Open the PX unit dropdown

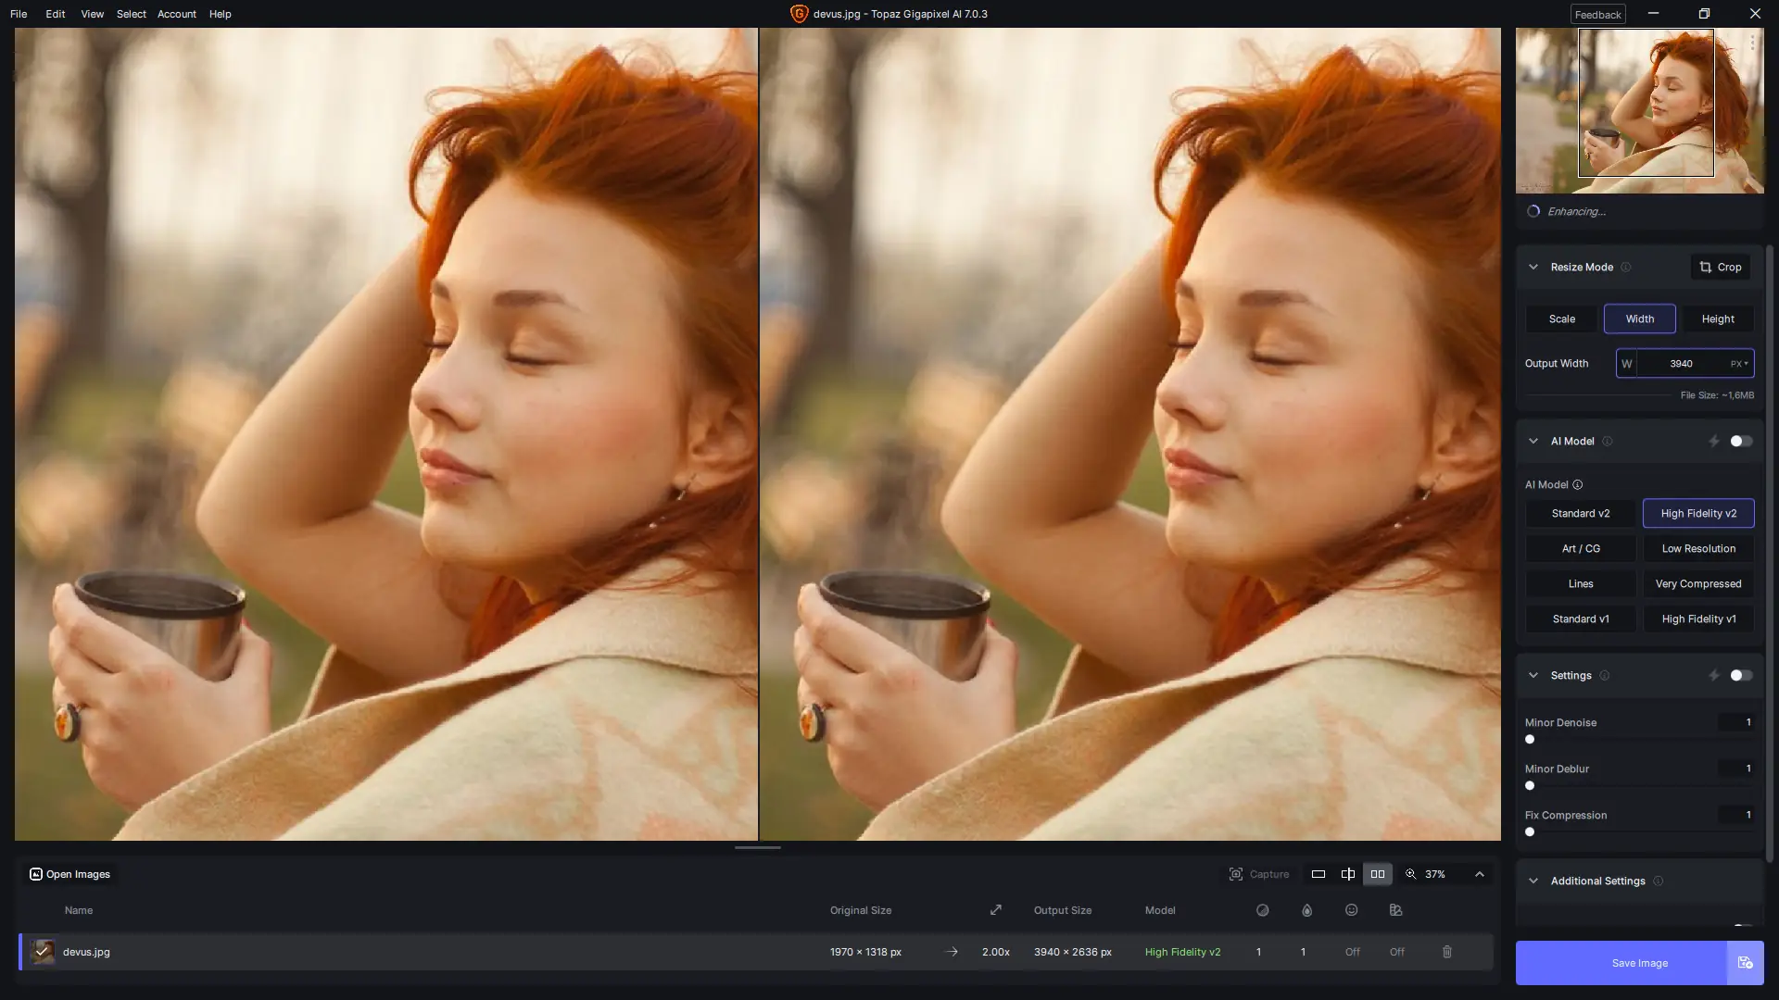(x=1739, y=364)
